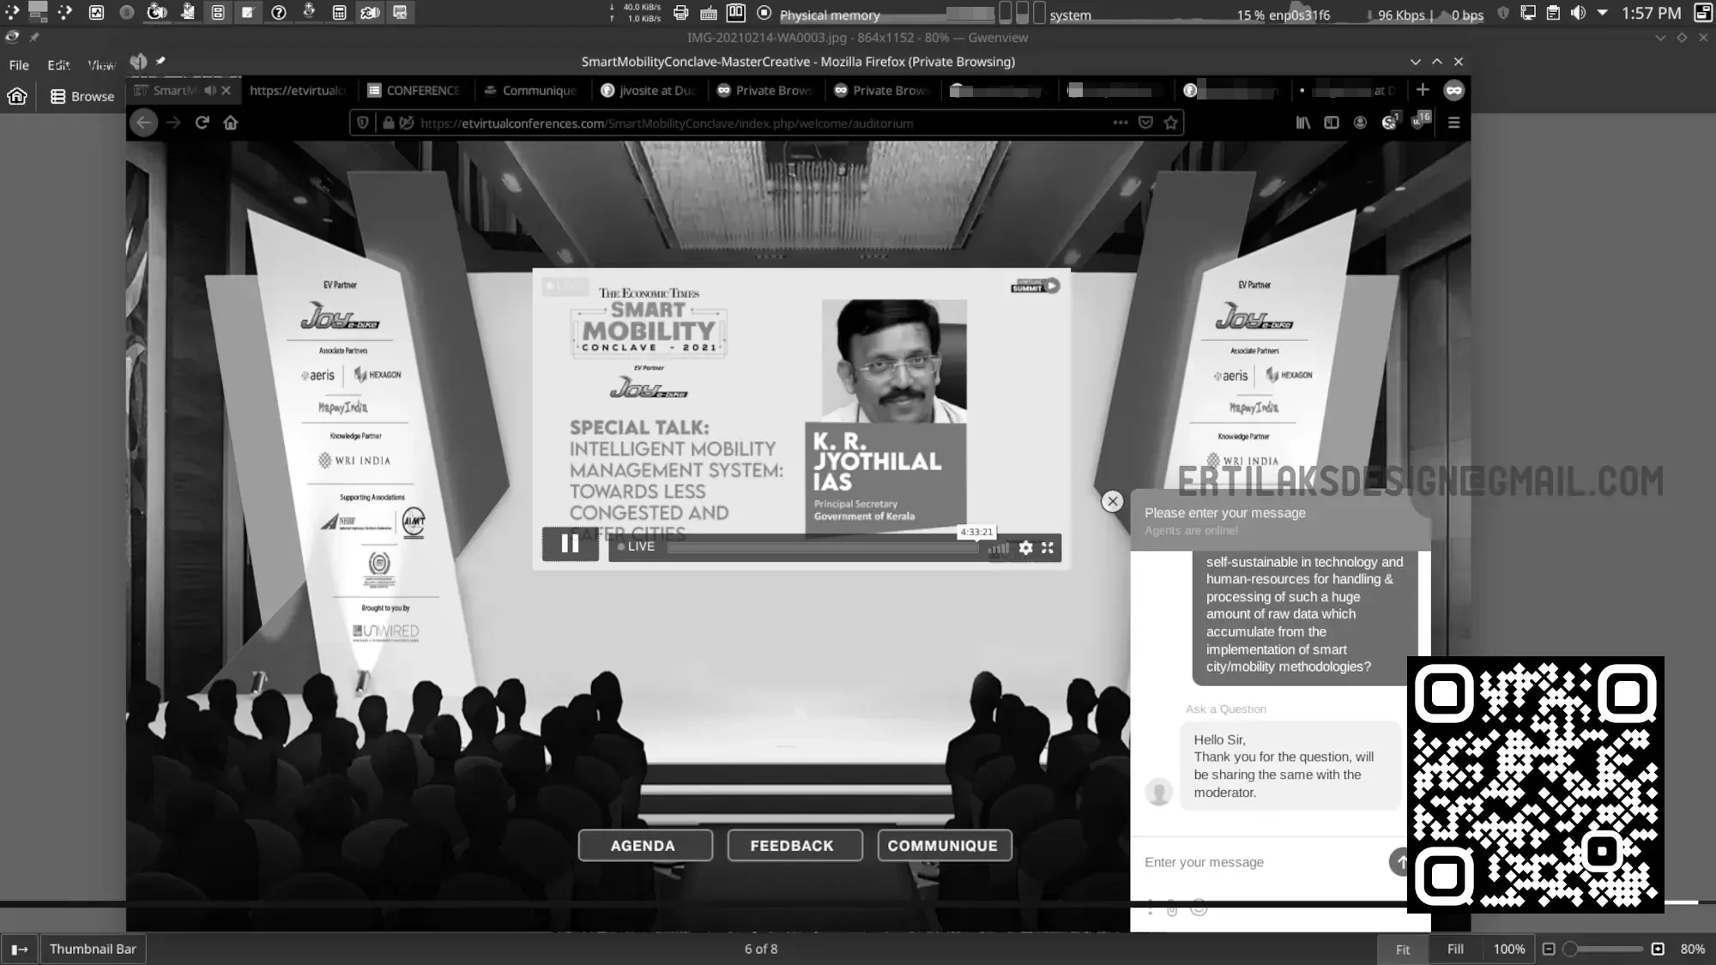Switch to the CONFERENCE tab

click(x=414, y=90)
